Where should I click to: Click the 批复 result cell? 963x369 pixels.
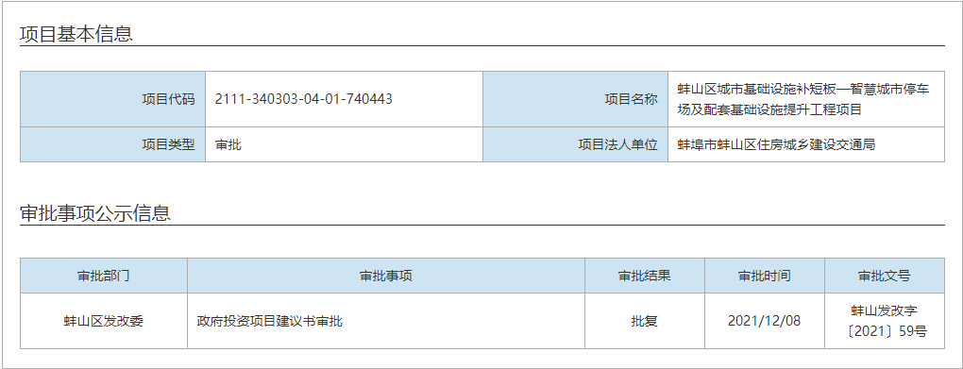644,321
